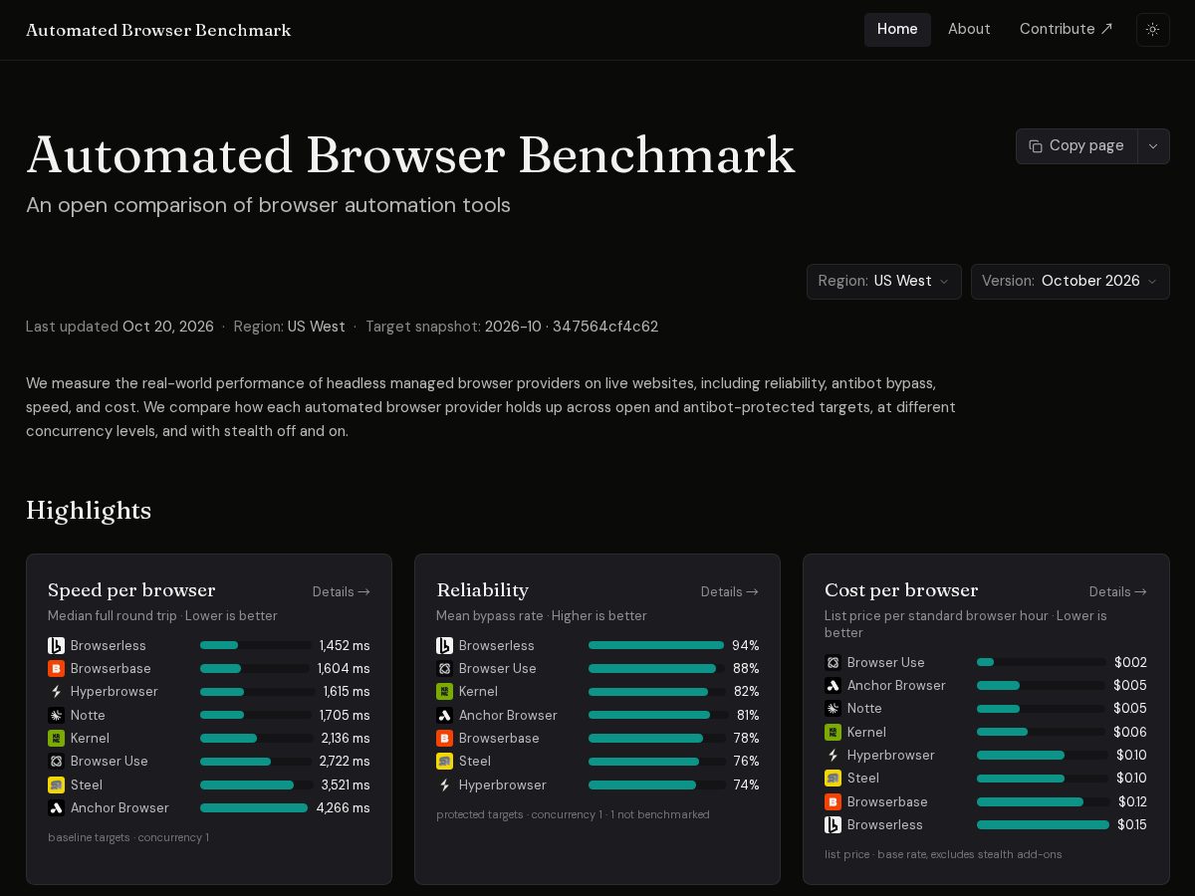Click the '1 not benchmarked' footnote
Image resolution: width=1195 pixels, height=896 pixels.
coord(660,814)
